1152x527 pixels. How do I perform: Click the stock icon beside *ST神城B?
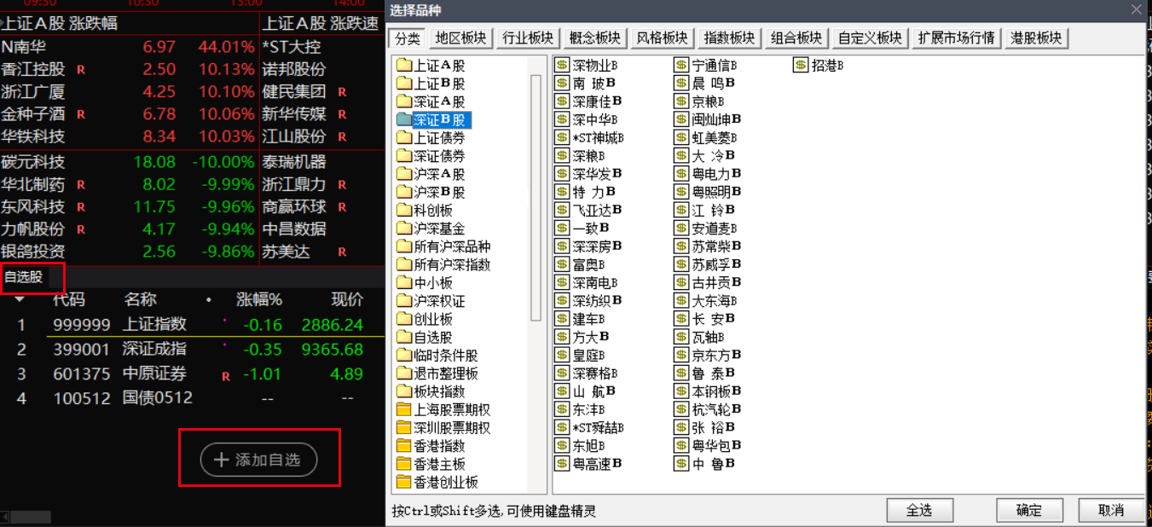point(562,137)
